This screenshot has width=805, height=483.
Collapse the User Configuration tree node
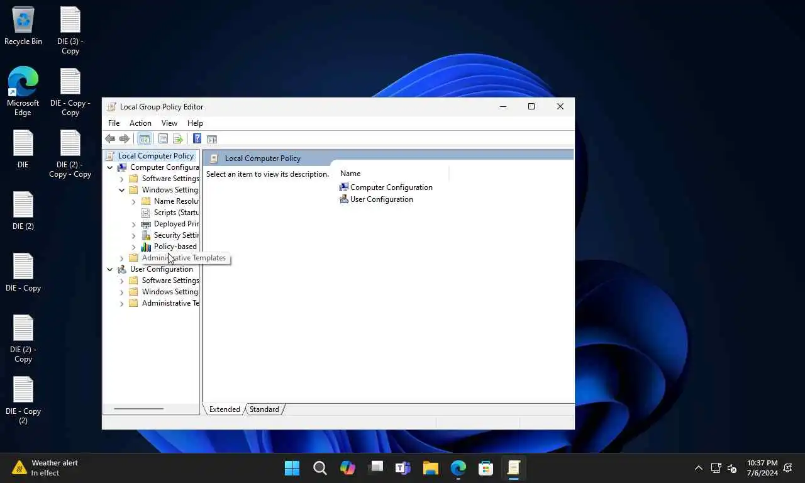(x=110, y=269)
